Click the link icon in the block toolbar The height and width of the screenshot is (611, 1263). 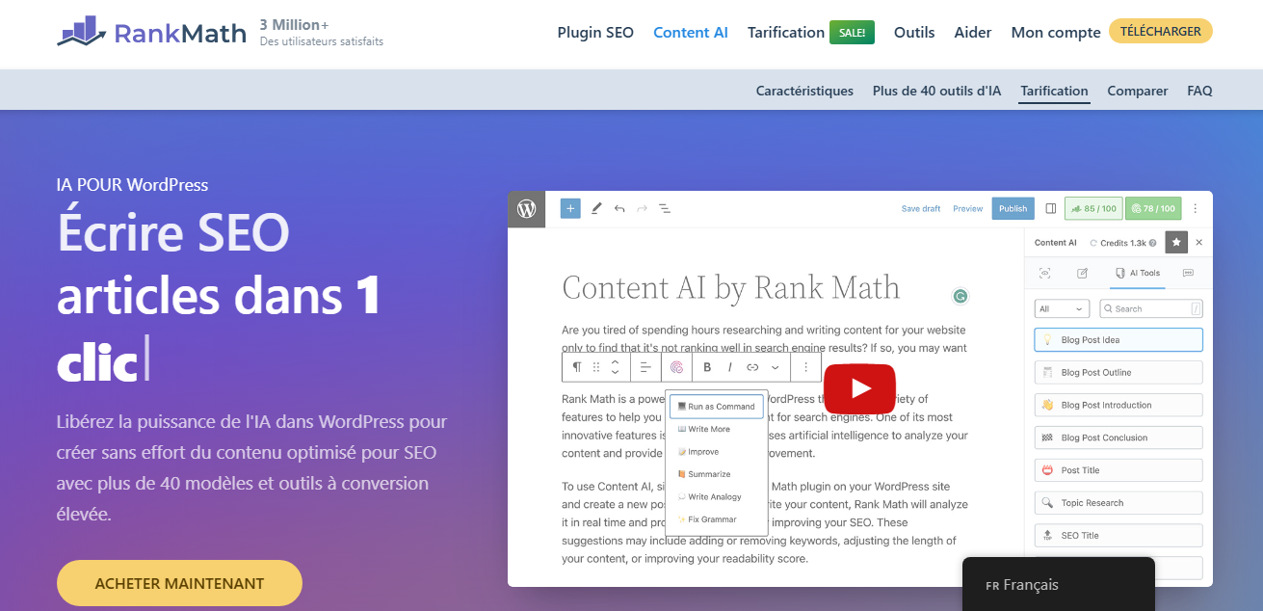pos(752,367)
